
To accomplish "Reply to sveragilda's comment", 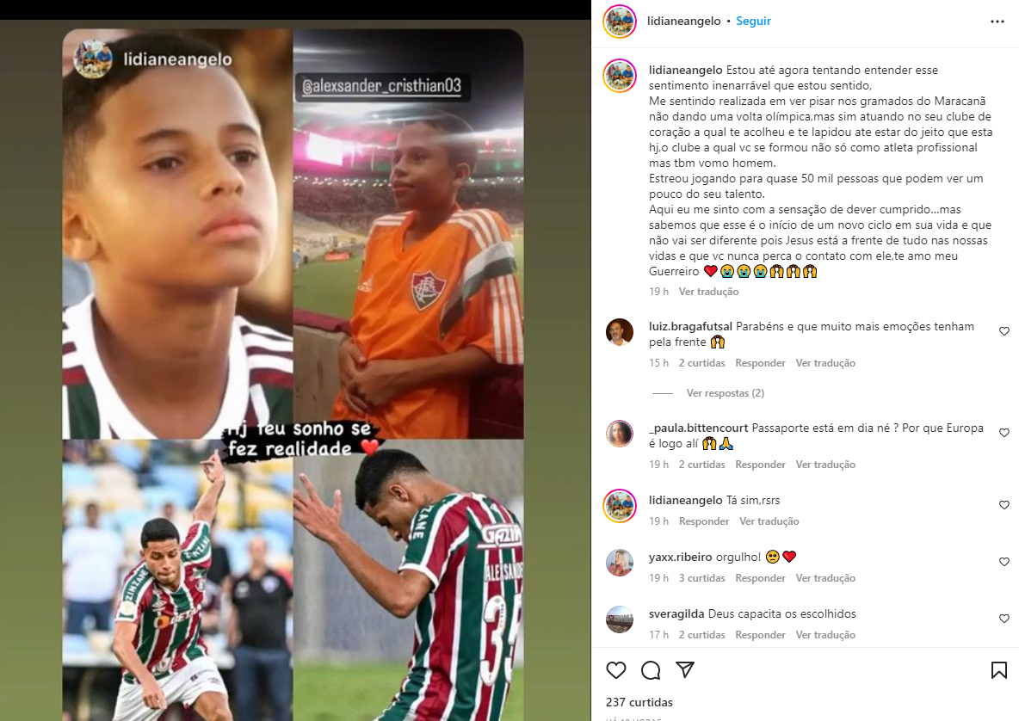I will [x=760, y=635].
